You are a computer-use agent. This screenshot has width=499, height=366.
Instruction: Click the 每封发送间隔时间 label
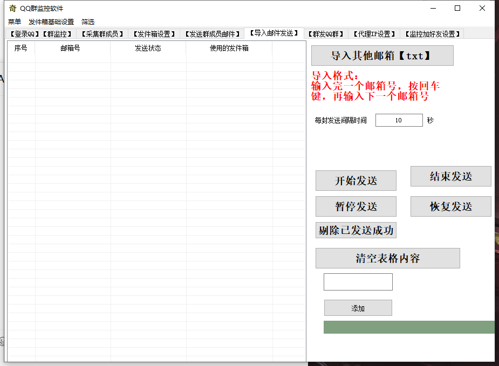[x=340, y=120]
